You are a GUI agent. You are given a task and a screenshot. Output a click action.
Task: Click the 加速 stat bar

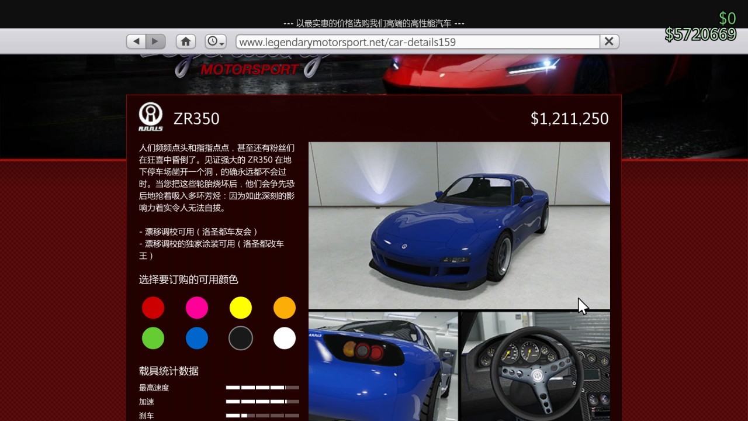click(x=262, y=402)
